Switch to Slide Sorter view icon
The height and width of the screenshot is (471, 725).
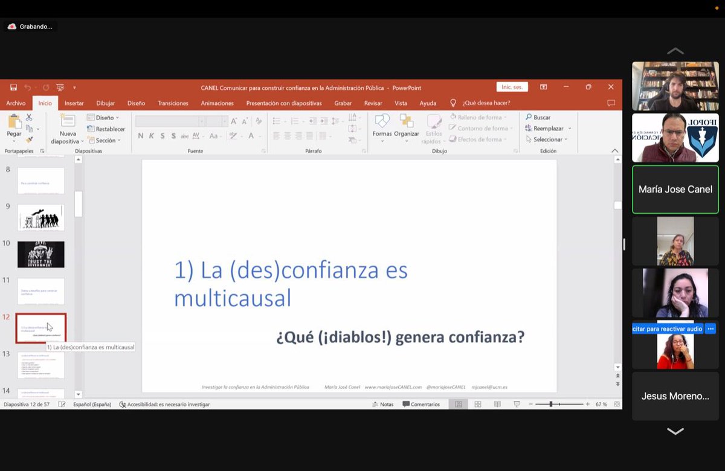(x=477, y=404)
